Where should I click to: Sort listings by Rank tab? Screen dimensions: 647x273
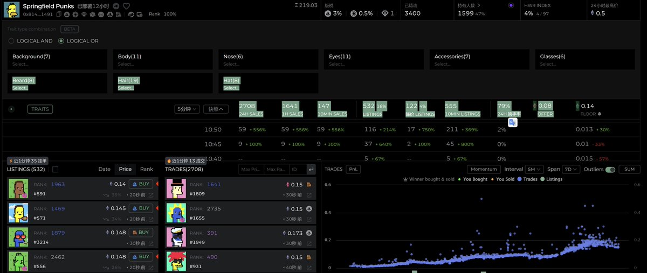(x=147, y=169)
